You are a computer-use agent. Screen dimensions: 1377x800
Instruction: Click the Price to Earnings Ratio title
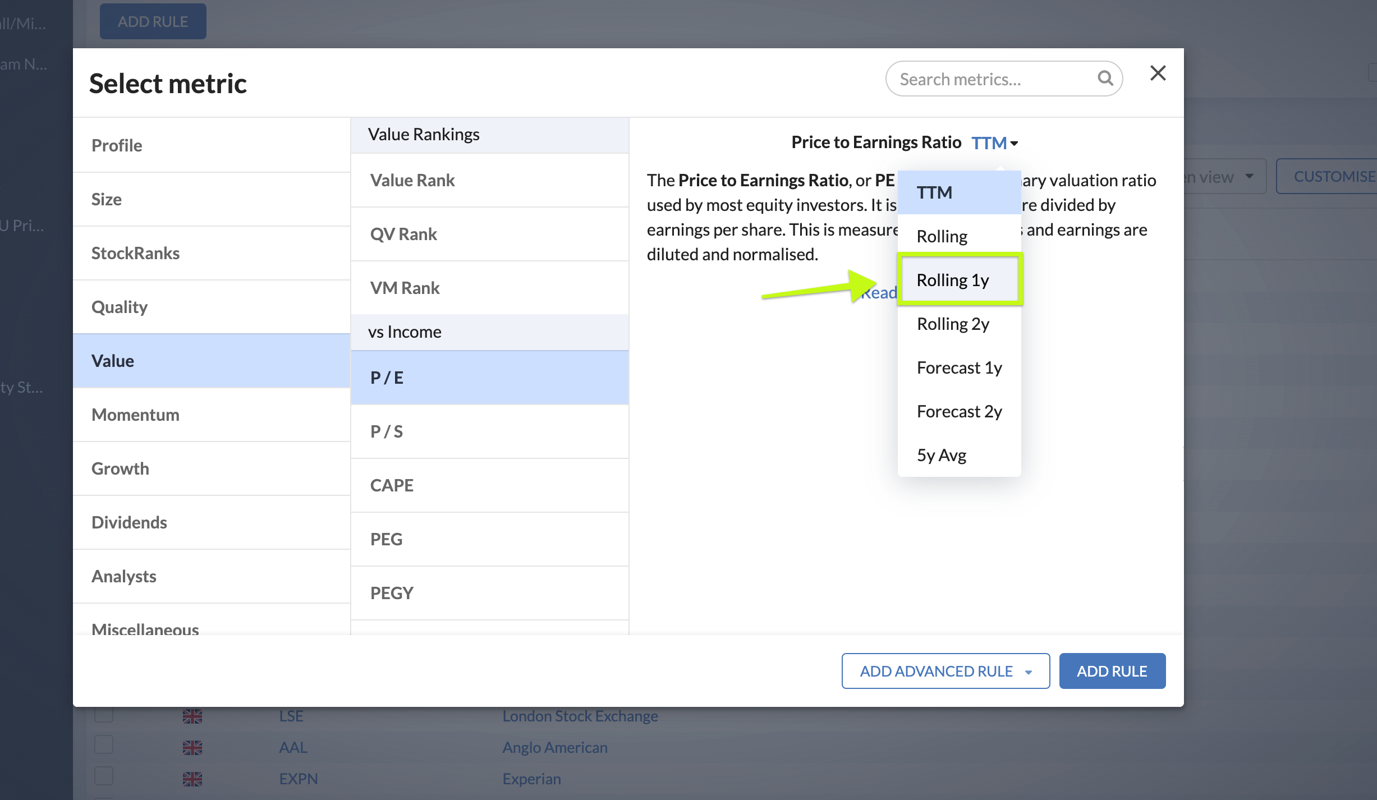876,142
